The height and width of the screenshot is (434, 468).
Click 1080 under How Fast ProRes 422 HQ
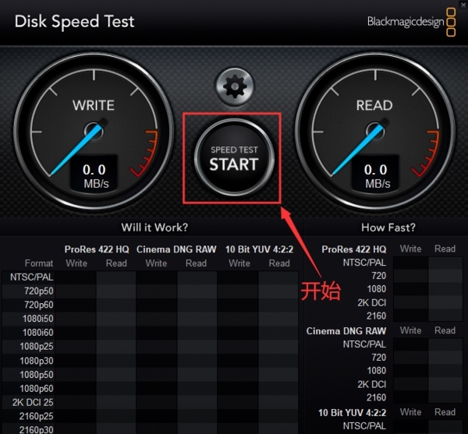[377, 289]
